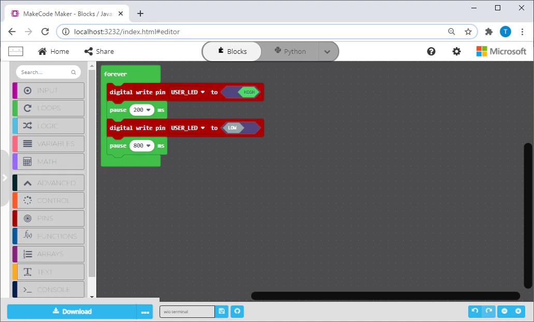Open the Chrome three-dot menu
The width and height of the screenshot is (534, 322).
coord(522,32)
